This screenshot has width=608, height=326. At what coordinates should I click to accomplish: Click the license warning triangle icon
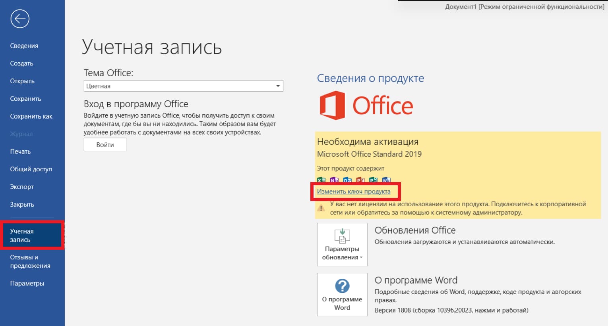tap(321, 208)
